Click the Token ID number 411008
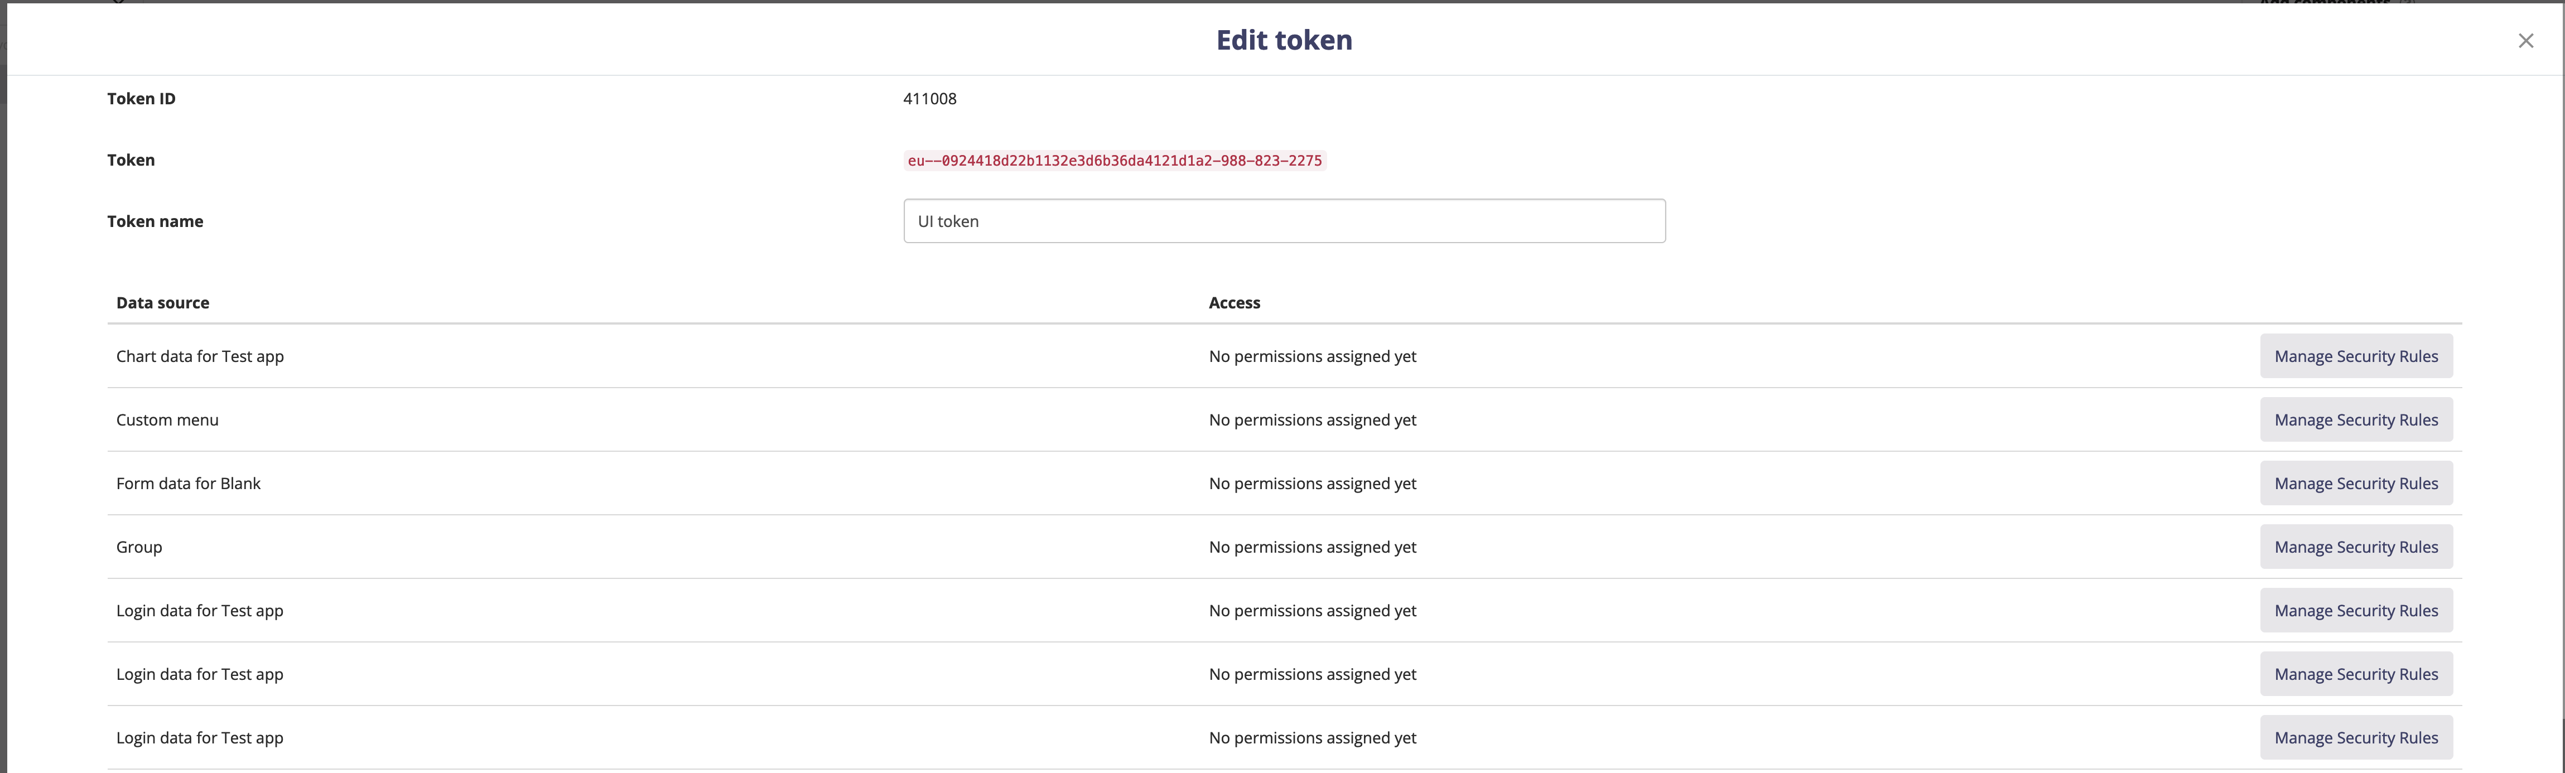Screen dimensions: 2565x773 (929, 99)
